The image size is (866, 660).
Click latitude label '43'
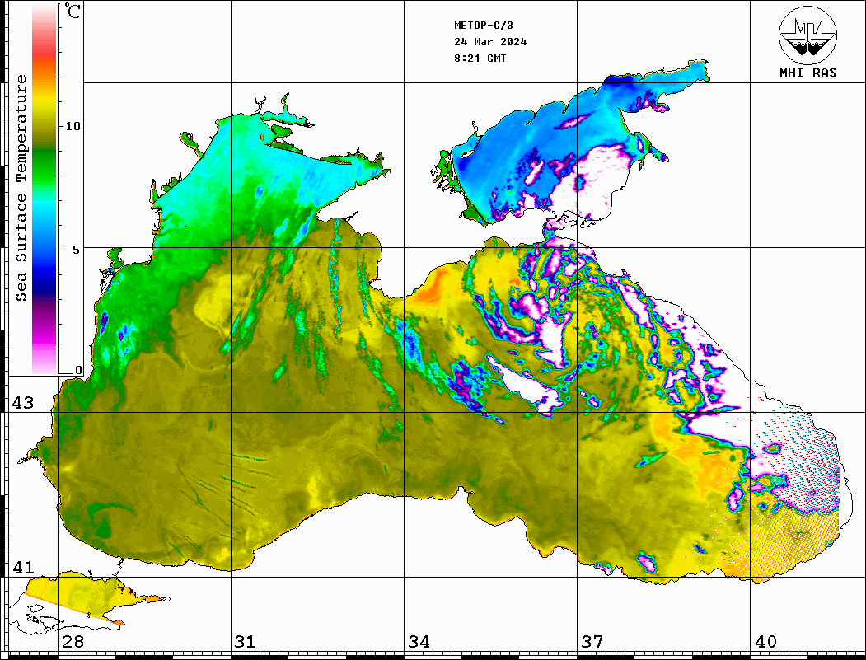(23, 403)
